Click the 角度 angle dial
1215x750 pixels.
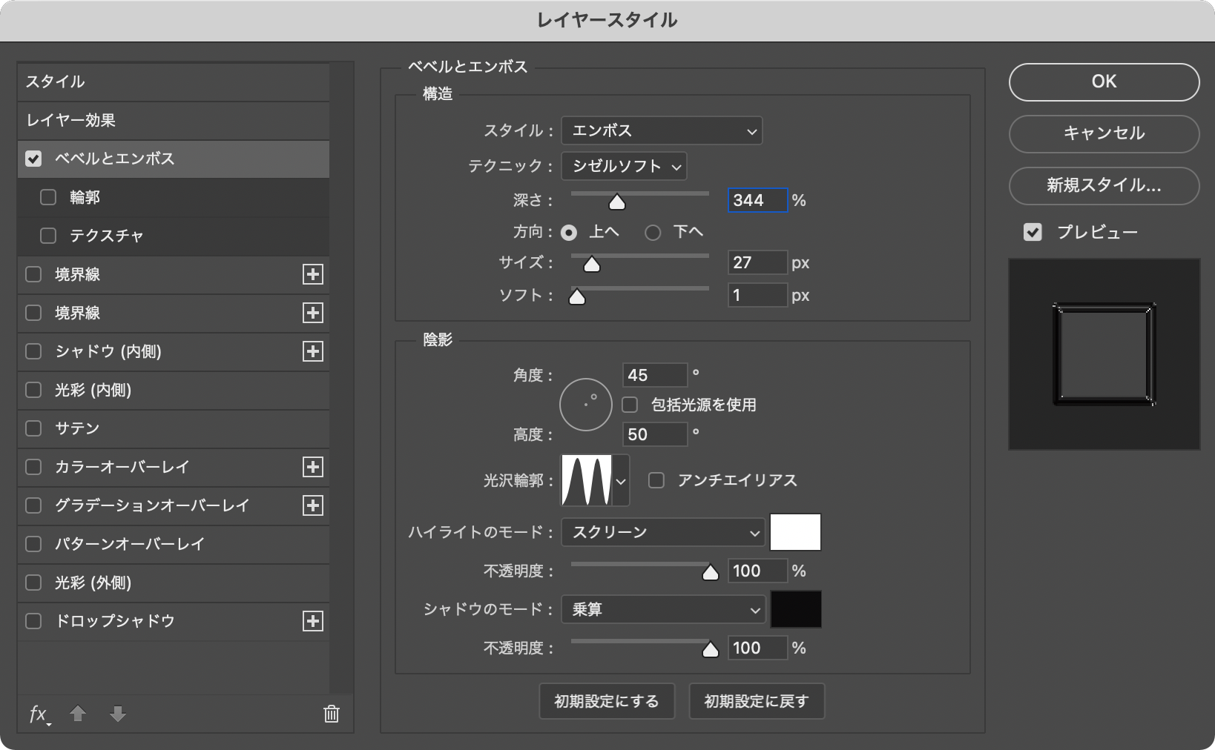586,405
